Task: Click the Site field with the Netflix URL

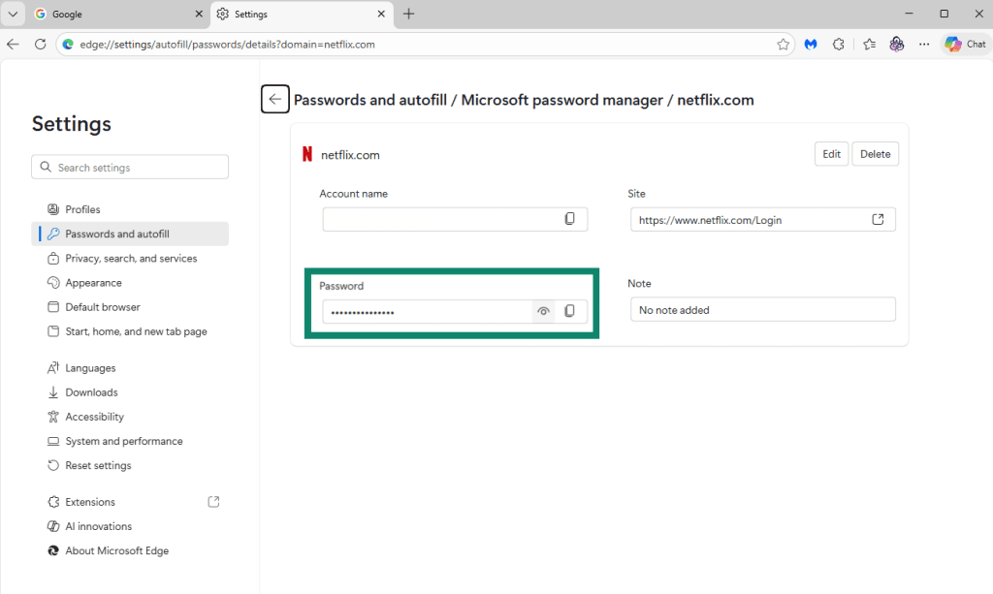Action: pos(762,220)
